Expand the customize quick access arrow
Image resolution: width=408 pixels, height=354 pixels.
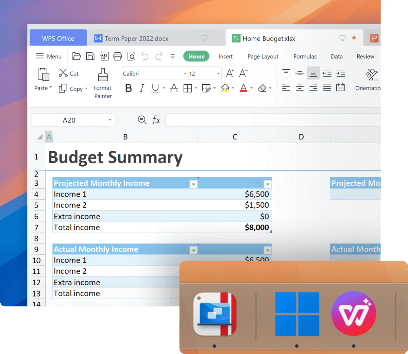(x=173, y=56)
